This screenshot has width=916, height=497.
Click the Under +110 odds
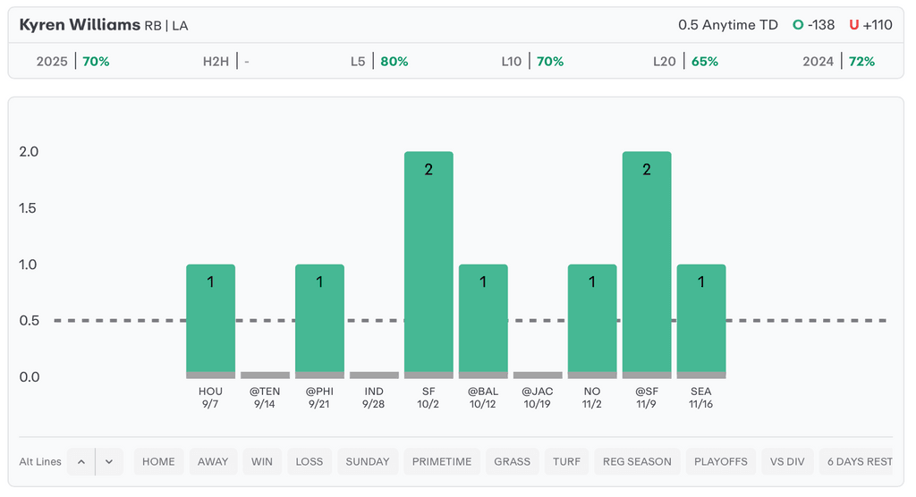click(870, 25)
